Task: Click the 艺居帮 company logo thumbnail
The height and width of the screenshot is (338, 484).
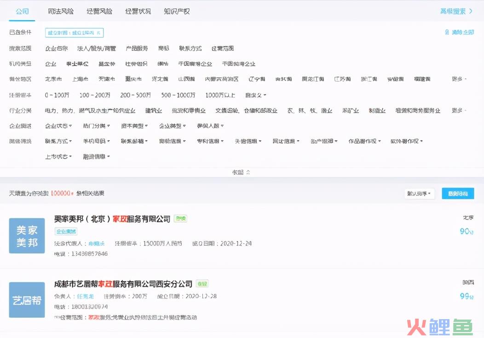Action: [27, 300]
